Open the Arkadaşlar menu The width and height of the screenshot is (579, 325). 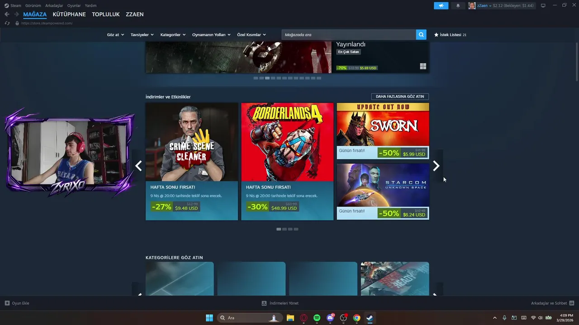pyautogui.click(x=54, y=5)
